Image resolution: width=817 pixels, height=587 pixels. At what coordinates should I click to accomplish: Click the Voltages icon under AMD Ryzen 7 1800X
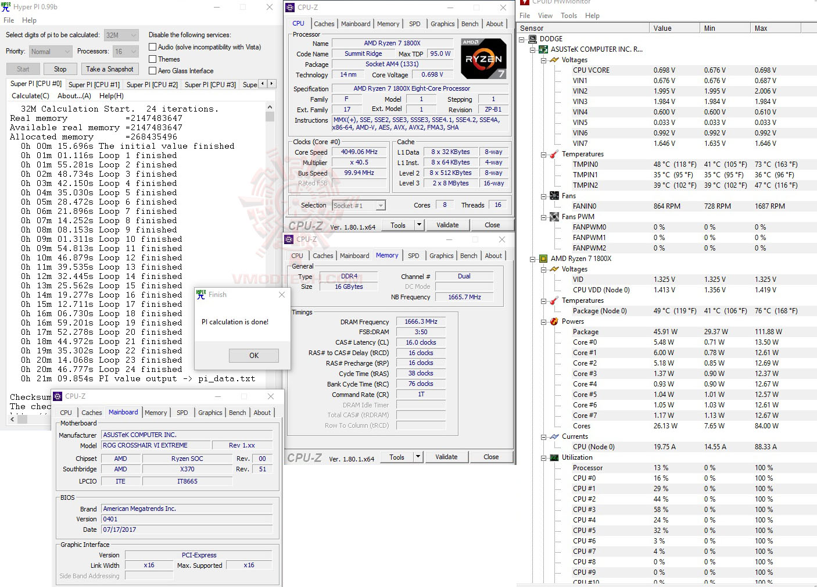tap(553, 269)
